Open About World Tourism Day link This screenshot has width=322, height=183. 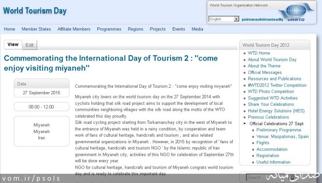pyautogui.click(x=272, y=60)
